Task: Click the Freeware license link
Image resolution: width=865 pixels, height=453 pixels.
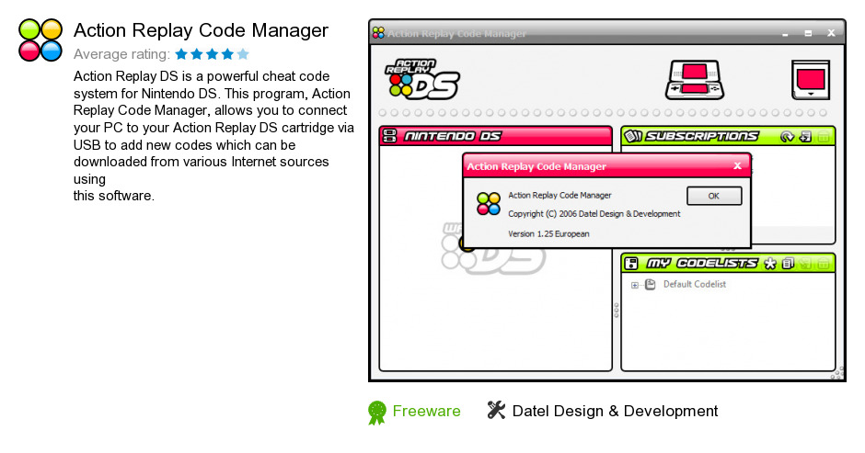Action: coord(426,411)
